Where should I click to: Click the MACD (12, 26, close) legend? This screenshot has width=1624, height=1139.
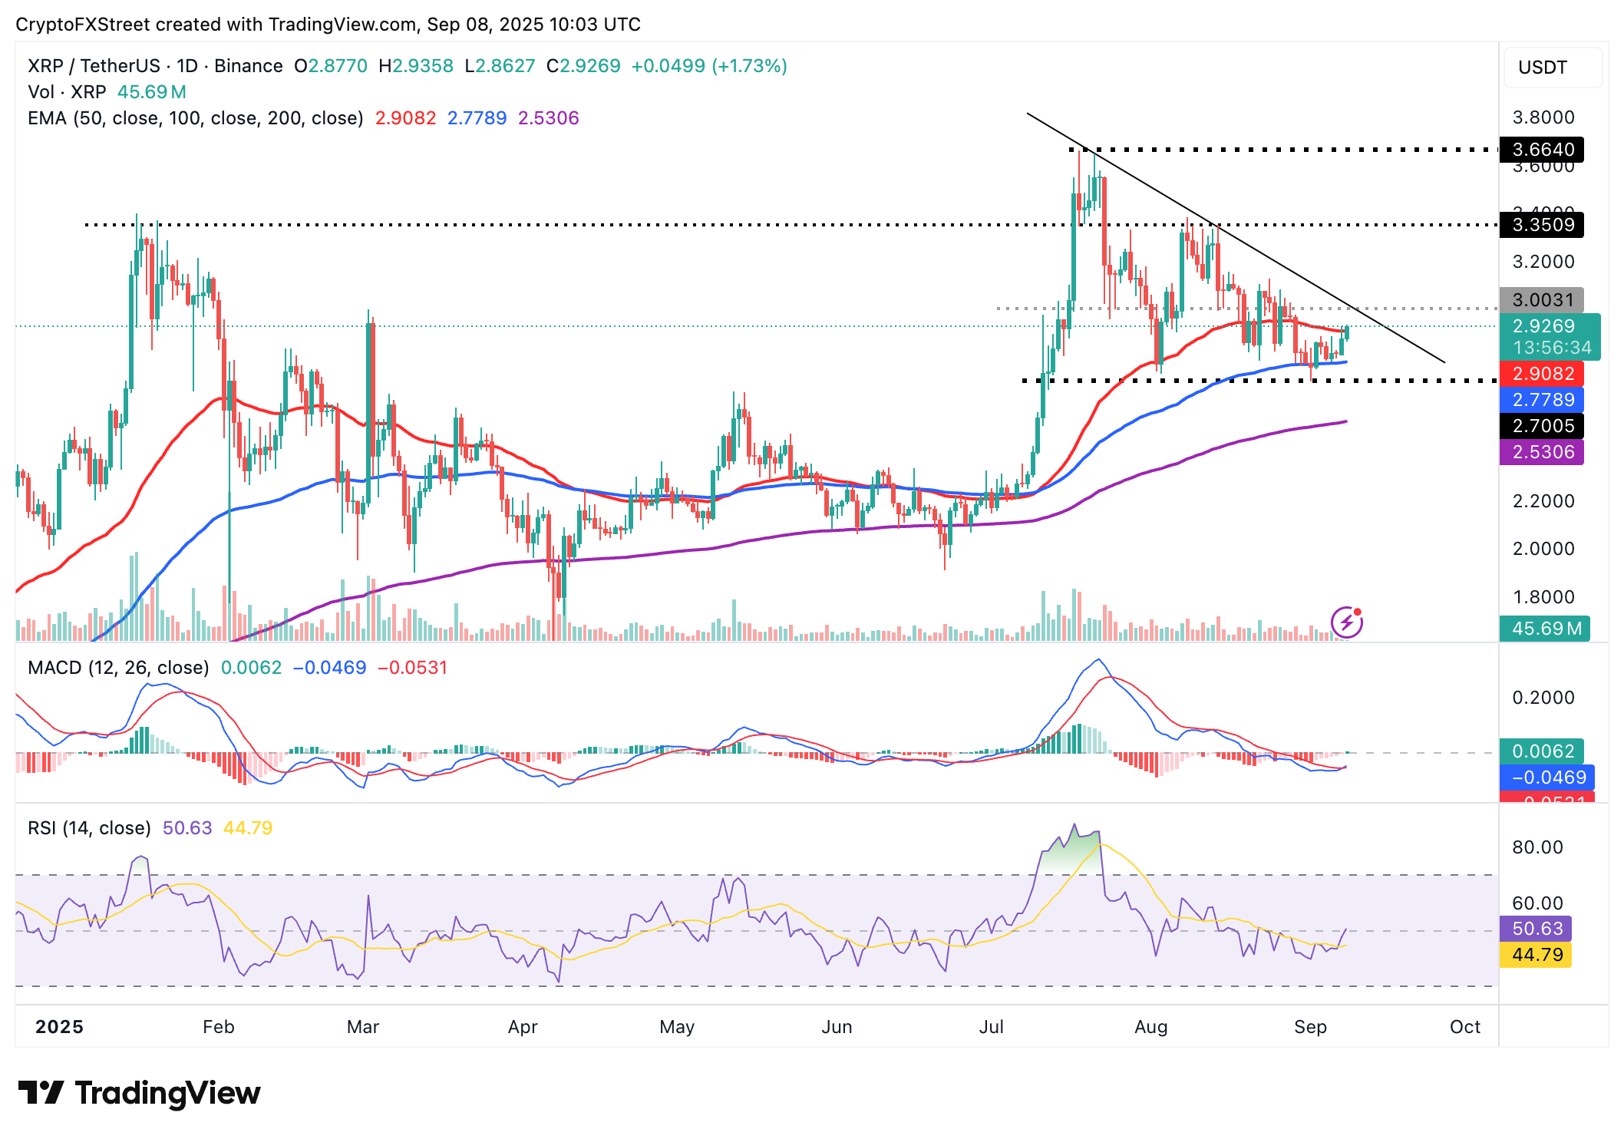pyautogui.click(x=118, y=668)
